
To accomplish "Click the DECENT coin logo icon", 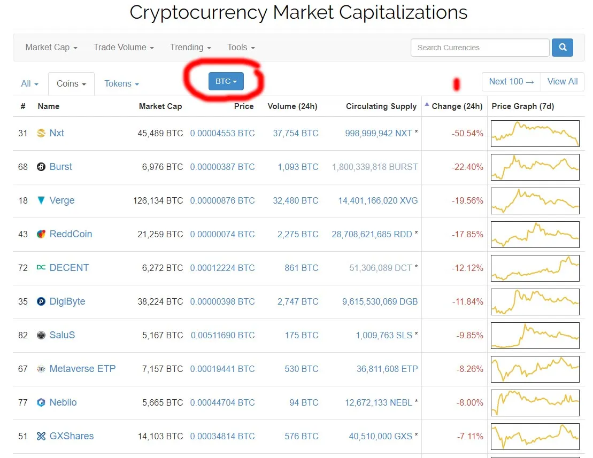I will point(41,268).
